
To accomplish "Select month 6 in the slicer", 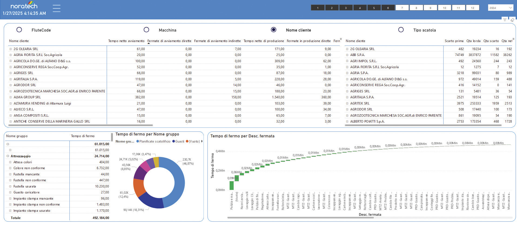I will pos(388,8).
